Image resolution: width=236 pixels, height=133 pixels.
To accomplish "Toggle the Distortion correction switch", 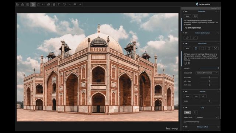I will pyautogui.click(x=186, y=11).
